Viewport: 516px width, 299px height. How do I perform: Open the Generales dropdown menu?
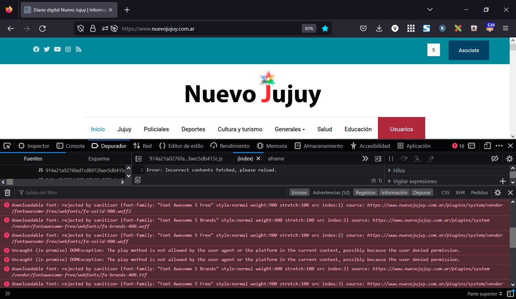(290, 129)
